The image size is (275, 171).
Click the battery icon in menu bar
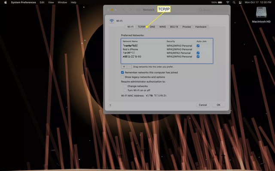click(220, 3)
